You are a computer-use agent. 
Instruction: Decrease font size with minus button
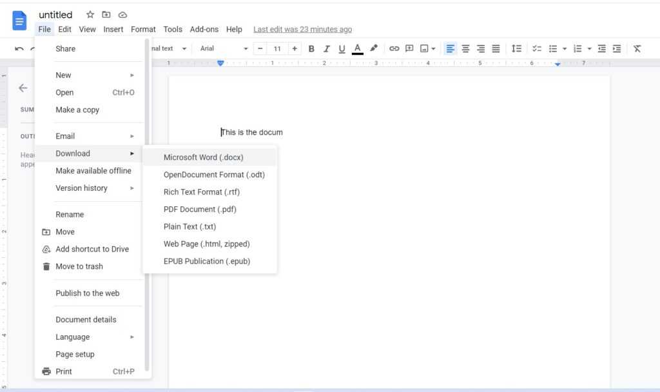[x=260, y=48]
